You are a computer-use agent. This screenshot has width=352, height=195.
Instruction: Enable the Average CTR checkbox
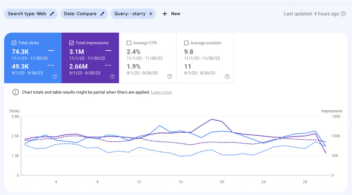[x=129, y=43]
